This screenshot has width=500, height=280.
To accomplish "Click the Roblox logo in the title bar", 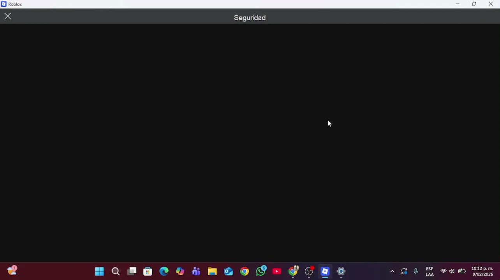I will click(4, 4).
